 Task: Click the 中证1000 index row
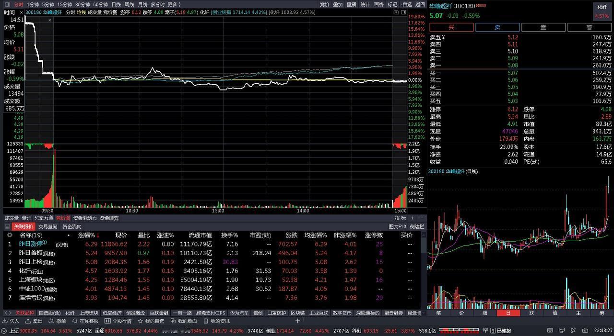213,289
